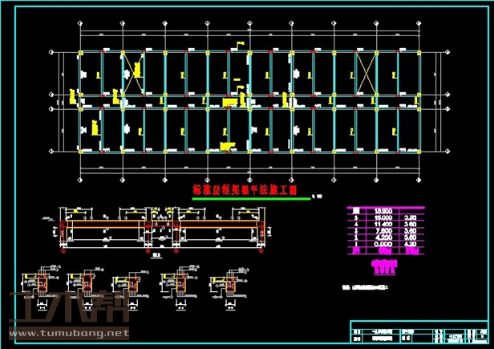Select the yellow beam annotation at plan center
The image size is (494, 349).
[231, 101]
